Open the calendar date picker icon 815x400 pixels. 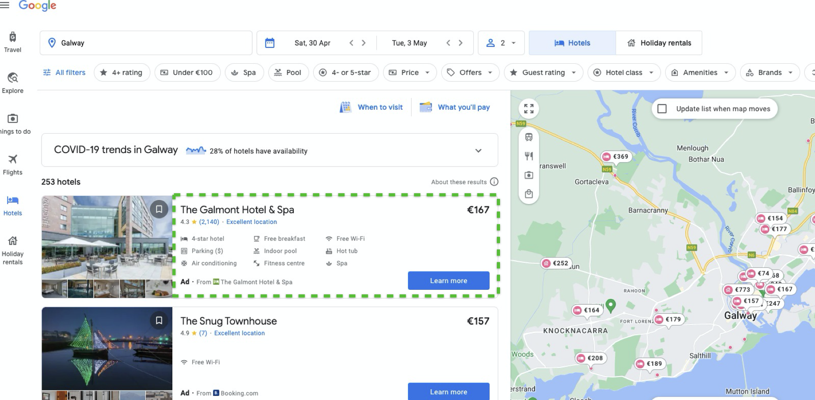click(270, 43)
